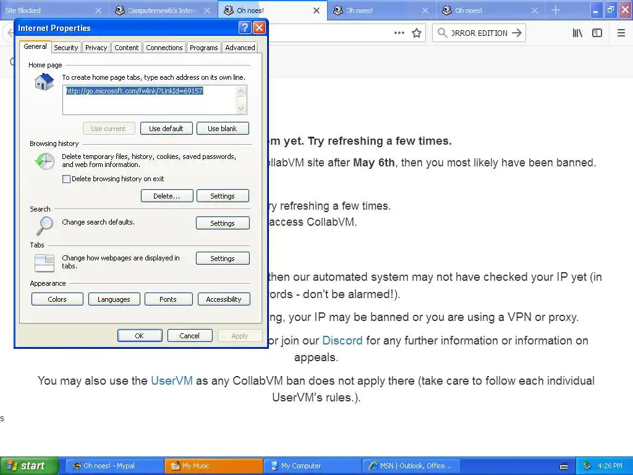Viewport: 633px width, 475px height.
Task: Open browser page actions three-dot menu
Action: coord(399,33)
